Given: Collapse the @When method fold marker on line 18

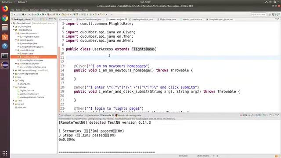Looking at the screenshot, I should (65, 87).
